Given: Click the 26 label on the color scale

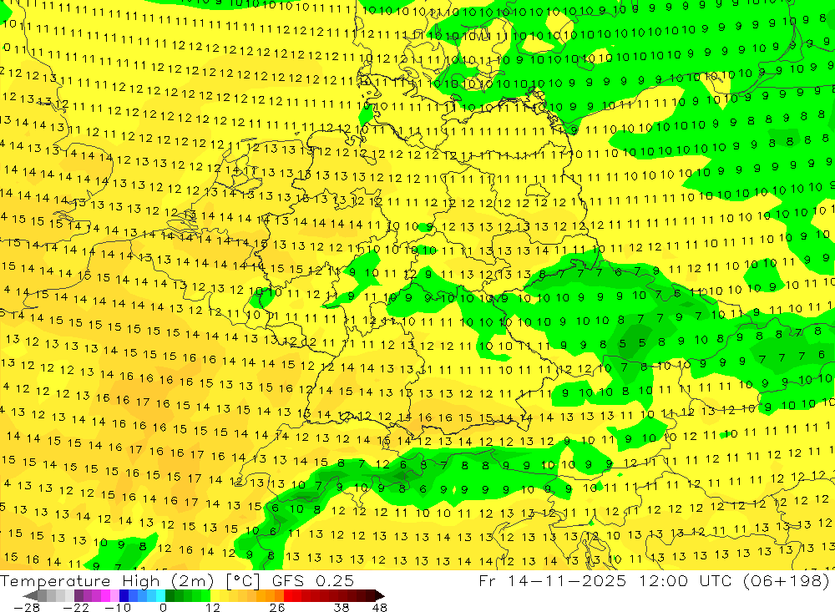Looking at the screenshot, I should click(x=277, y=607).
